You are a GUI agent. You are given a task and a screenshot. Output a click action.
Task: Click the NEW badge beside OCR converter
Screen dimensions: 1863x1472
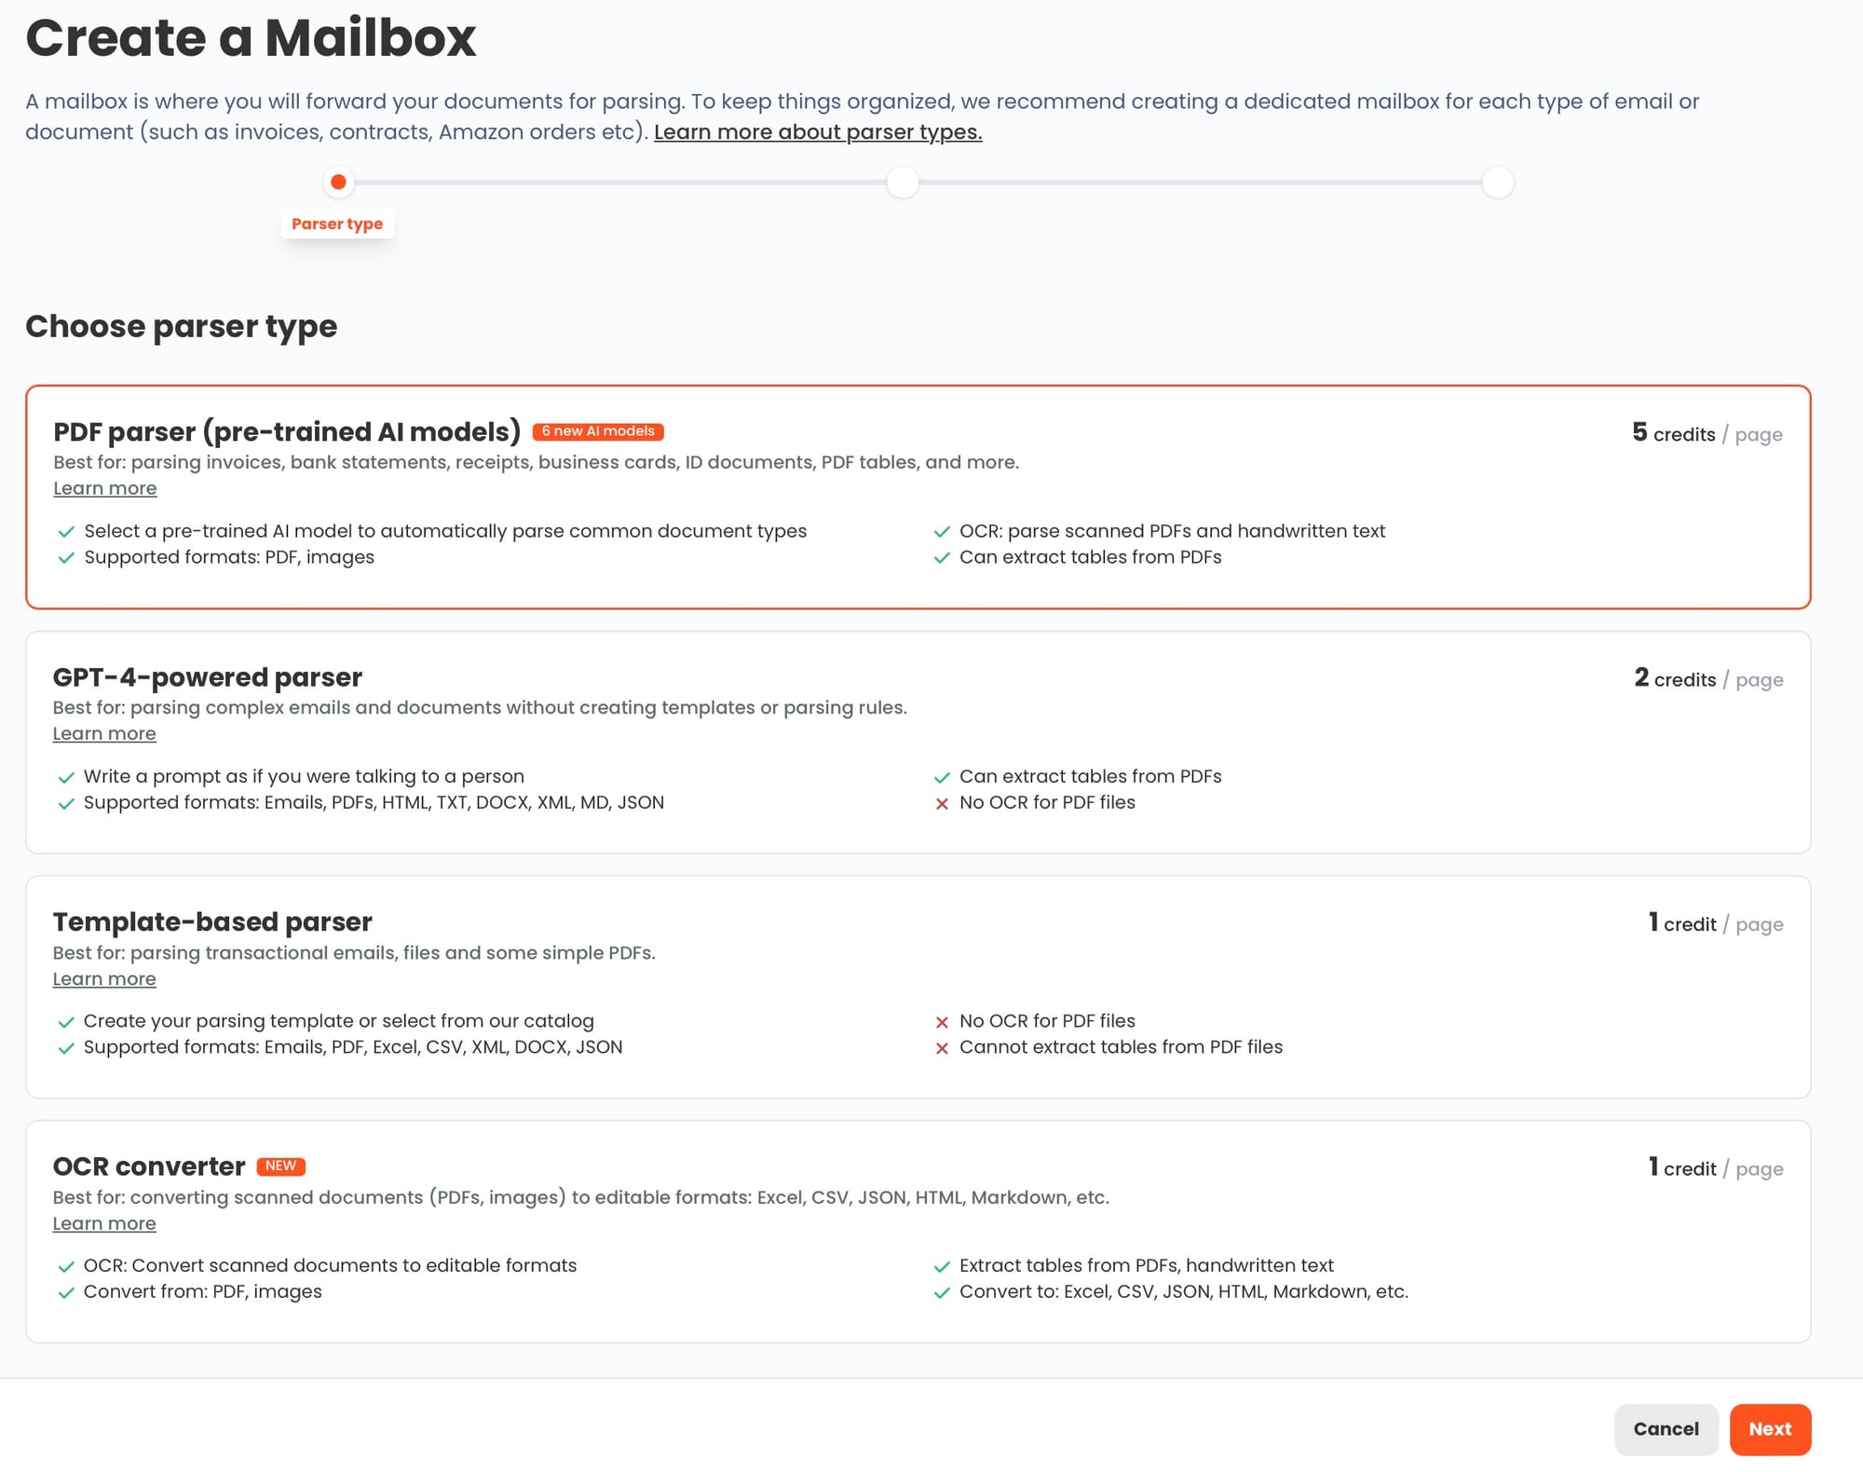coord(280,1165)
